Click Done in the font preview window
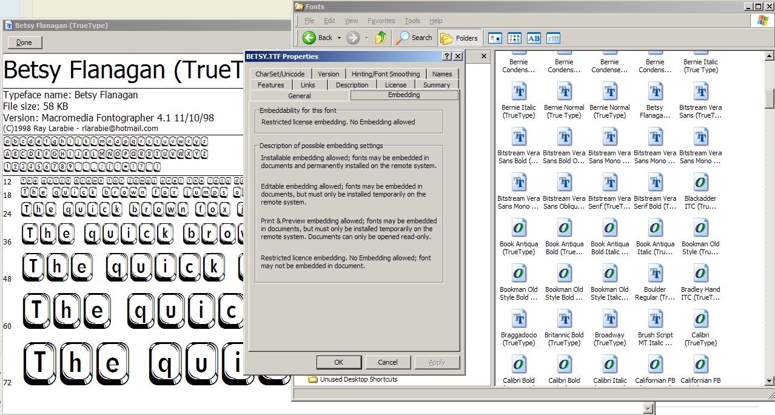This screenshot has height=415, width=775. [x=24, y=42]
